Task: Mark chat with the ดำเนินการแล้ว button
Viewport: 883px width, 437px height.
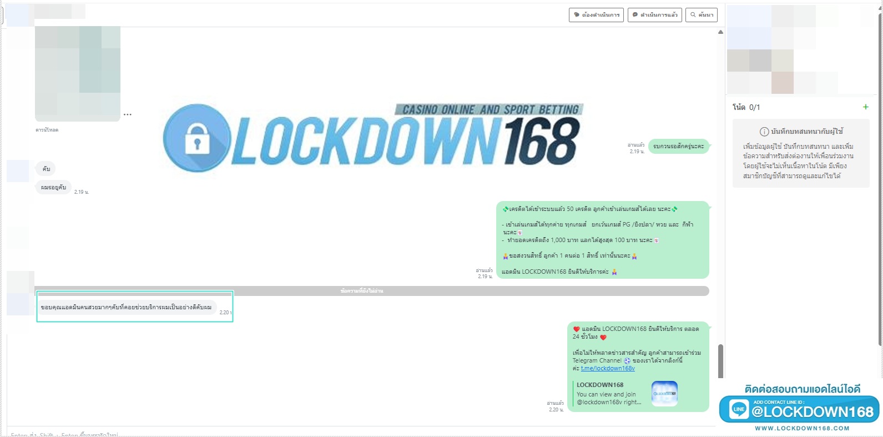Action: tap(655, 15)
